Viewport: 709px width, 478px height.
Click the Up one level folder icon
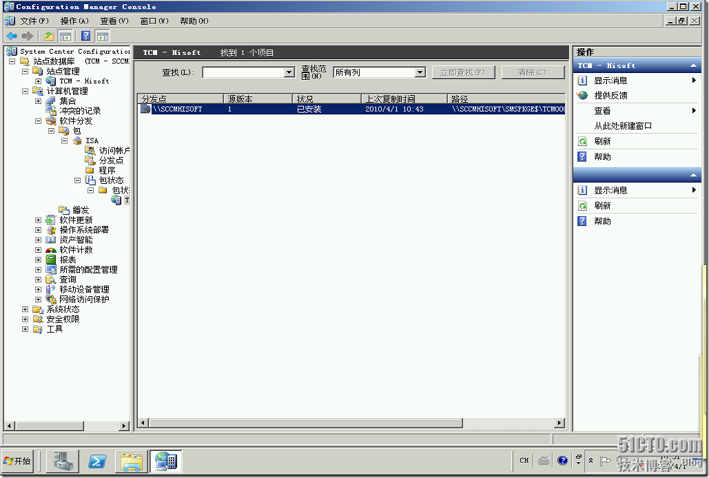pyautogui.click(x=49, y=36)
